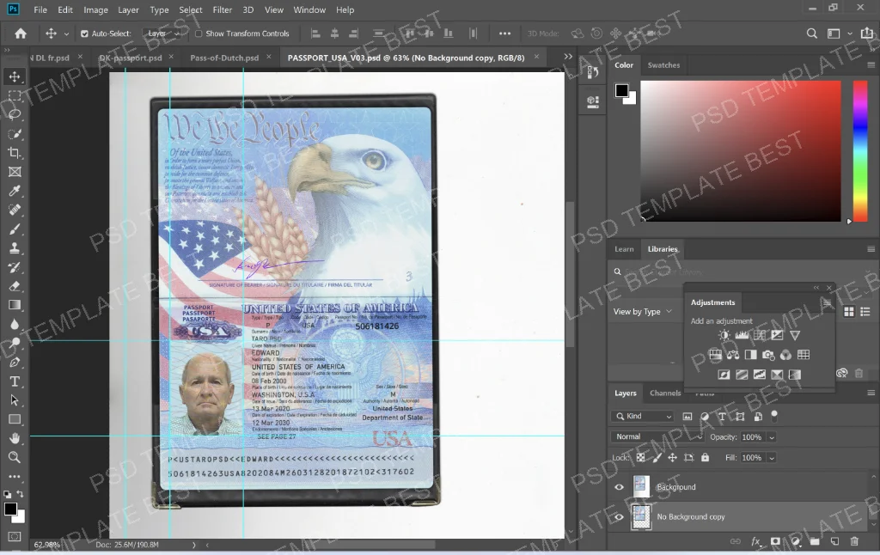
Task: Hide the No Background copy layer
Action: tap(619, 517)
